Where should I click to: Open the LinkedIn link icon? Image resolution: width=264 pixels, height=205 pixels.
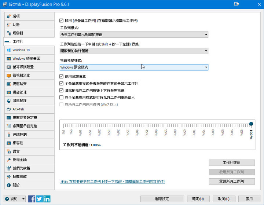(x=47, y=199)
